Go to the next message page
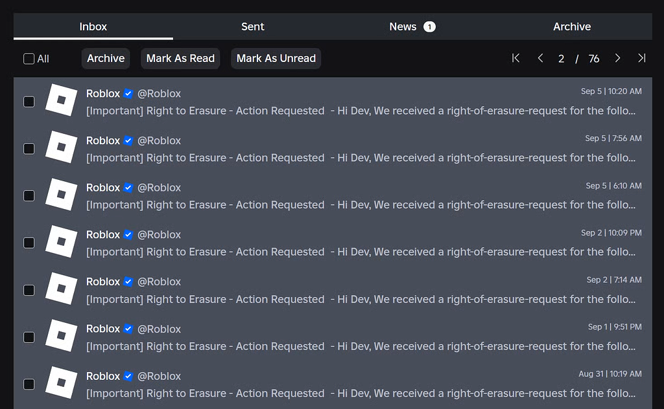This screenshot has height=409, width=664. [617, 58]
